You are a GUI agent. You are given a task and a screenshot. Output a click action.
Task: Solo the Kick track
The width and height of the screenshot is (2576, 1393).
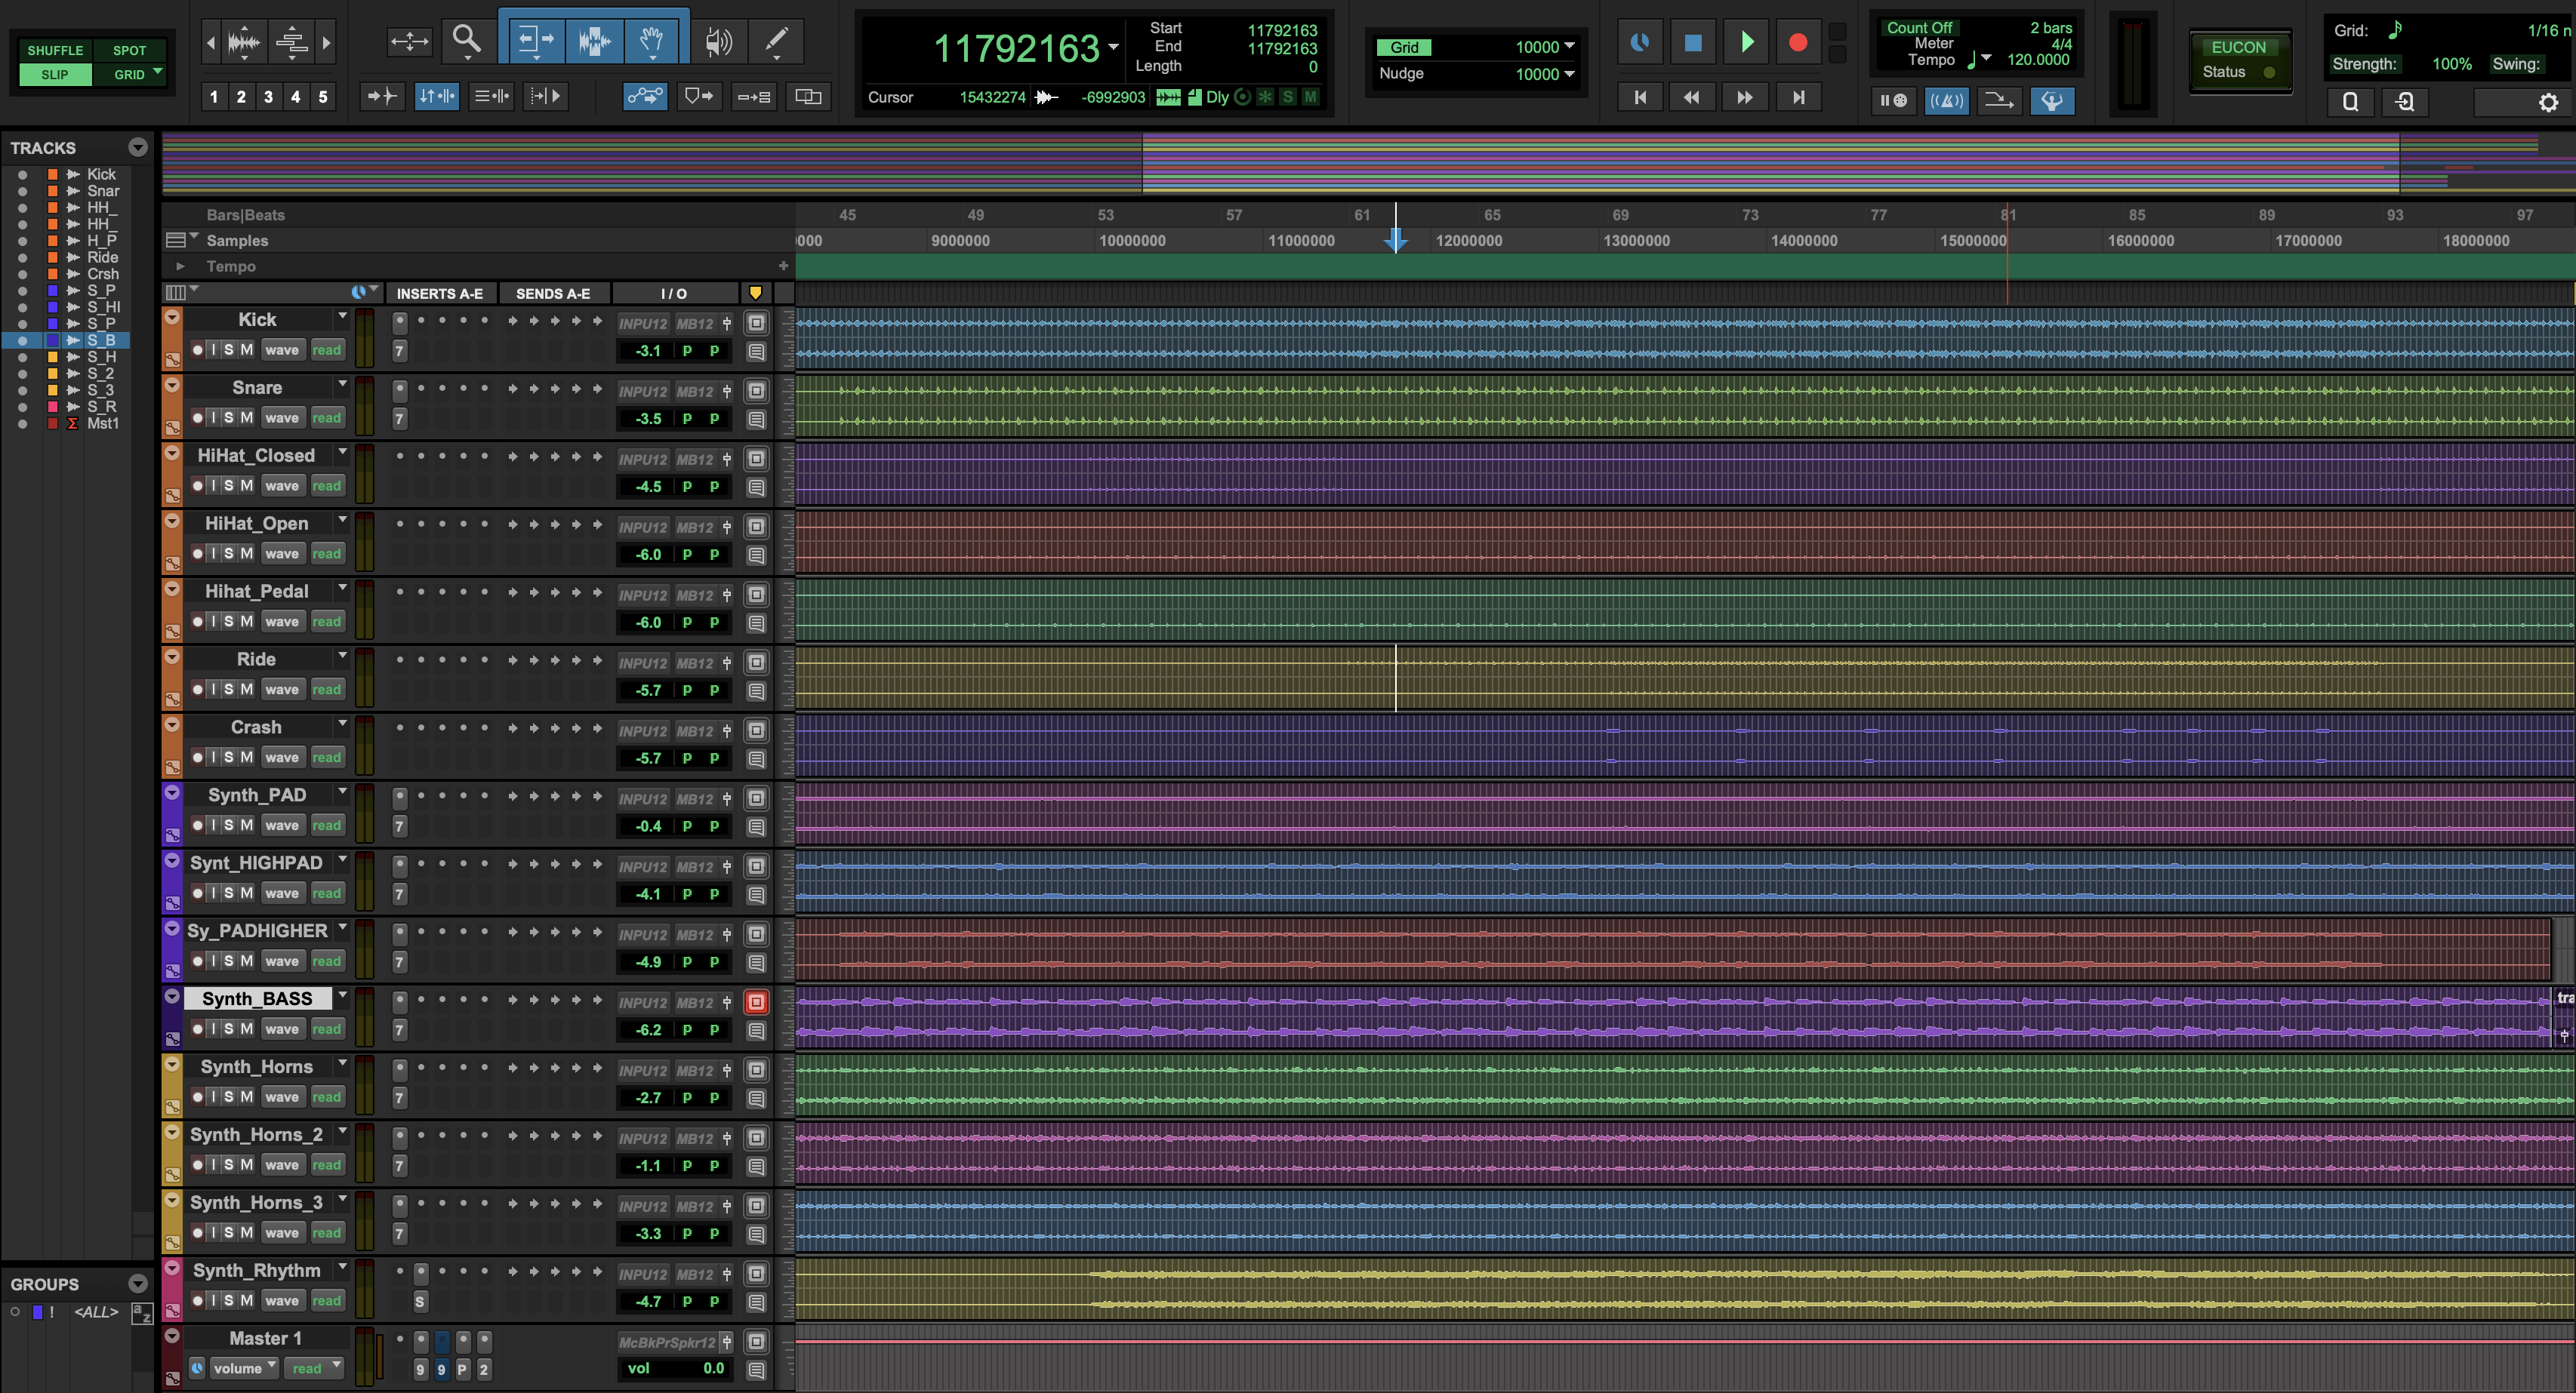tap(229, 349)
